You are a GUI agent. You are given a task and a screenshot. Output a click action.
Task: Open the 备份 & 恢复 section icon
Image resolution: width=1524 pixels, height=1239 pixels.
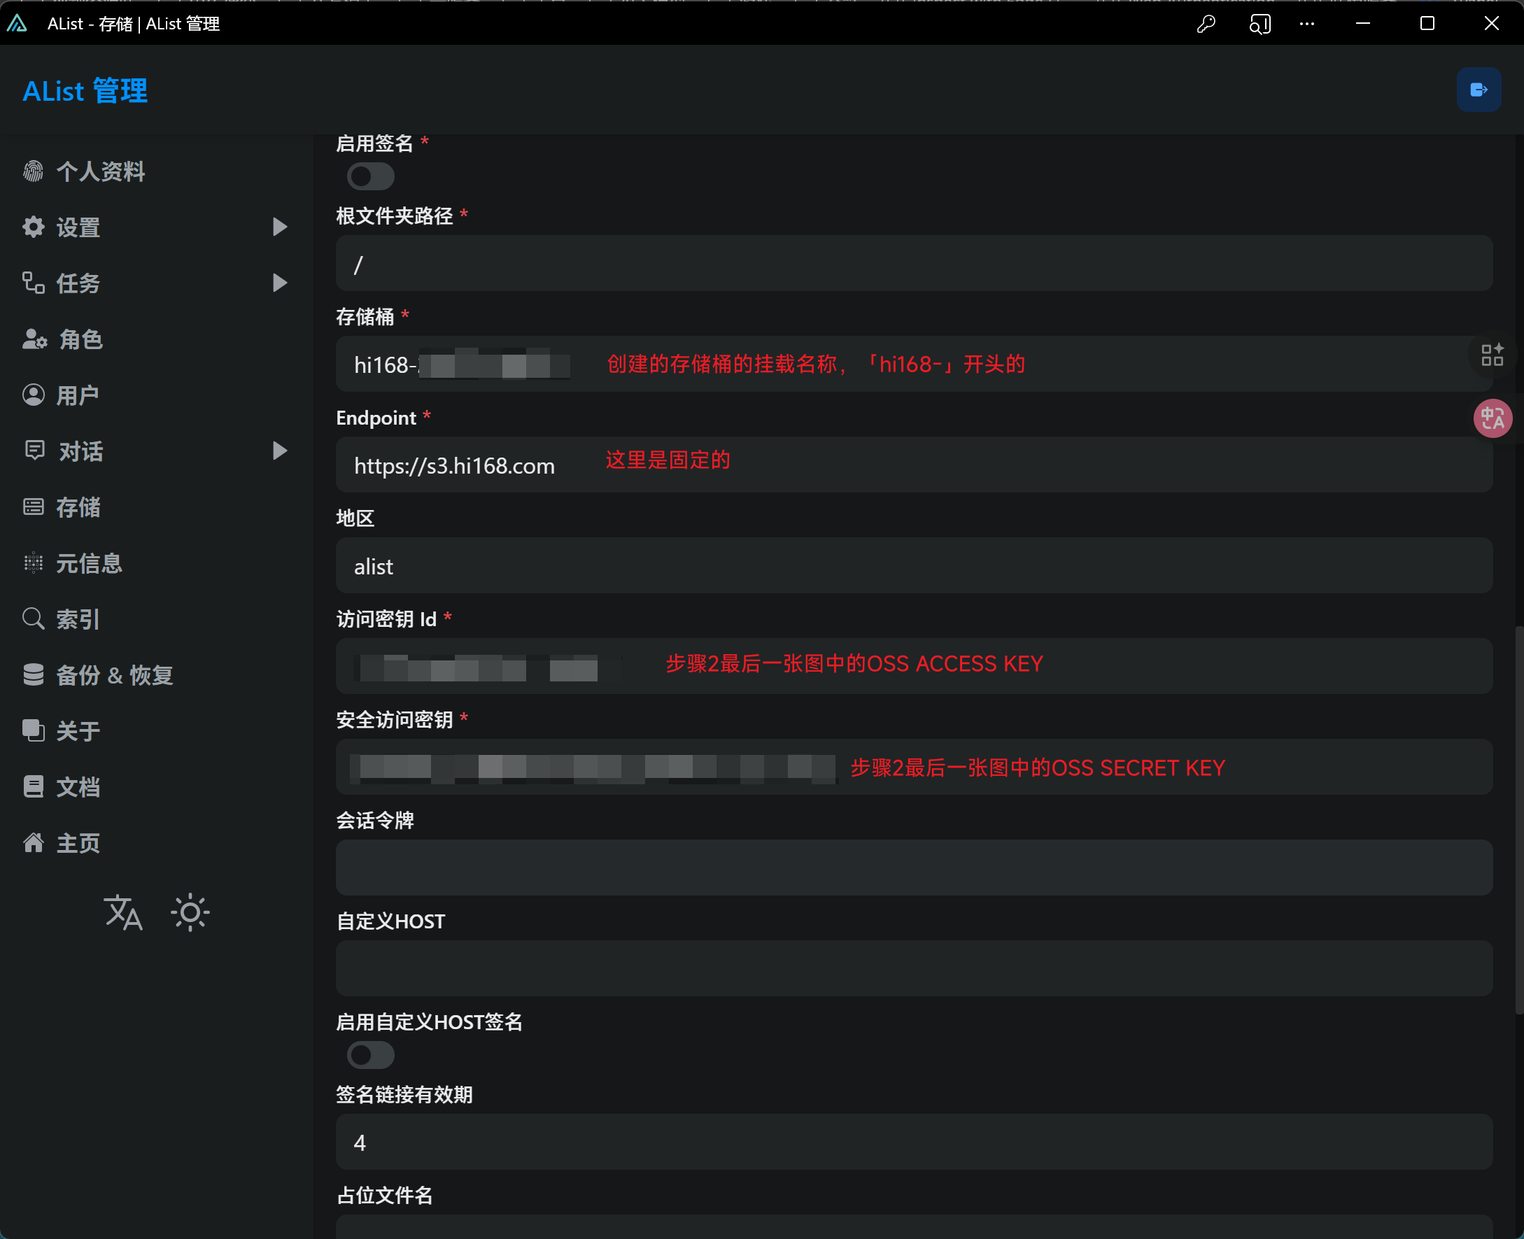pyautogui.click(x=33, y=674)
